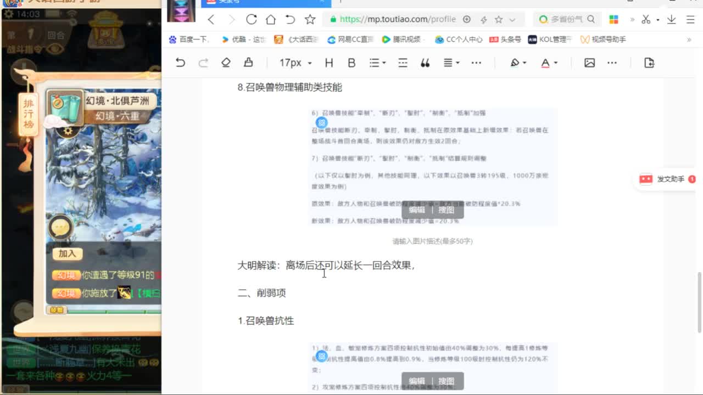Open 百度一下 bookmark
The image size is (703, 395).
[x=189, y=39]
